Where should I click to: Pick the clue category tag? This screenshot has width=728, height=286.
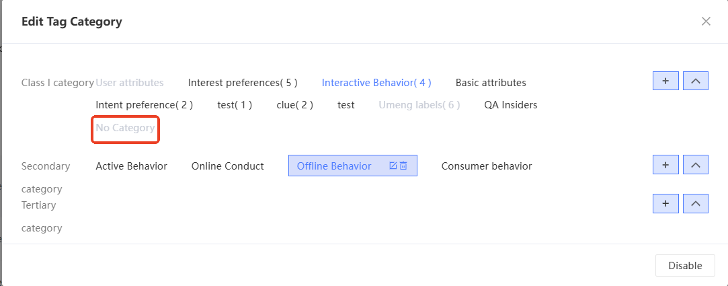point(294,105)
